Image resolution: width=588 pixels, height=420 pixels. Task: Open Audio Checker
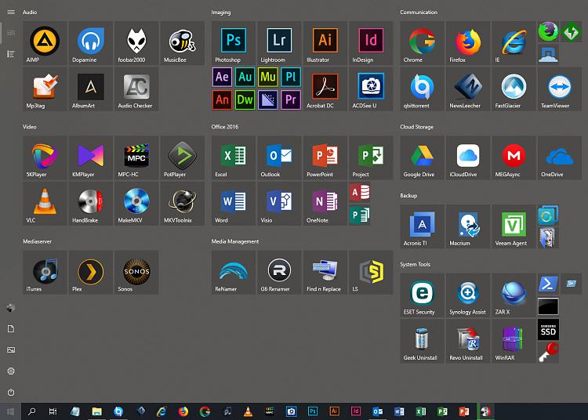pyautogui.click(x=136, y=89)
